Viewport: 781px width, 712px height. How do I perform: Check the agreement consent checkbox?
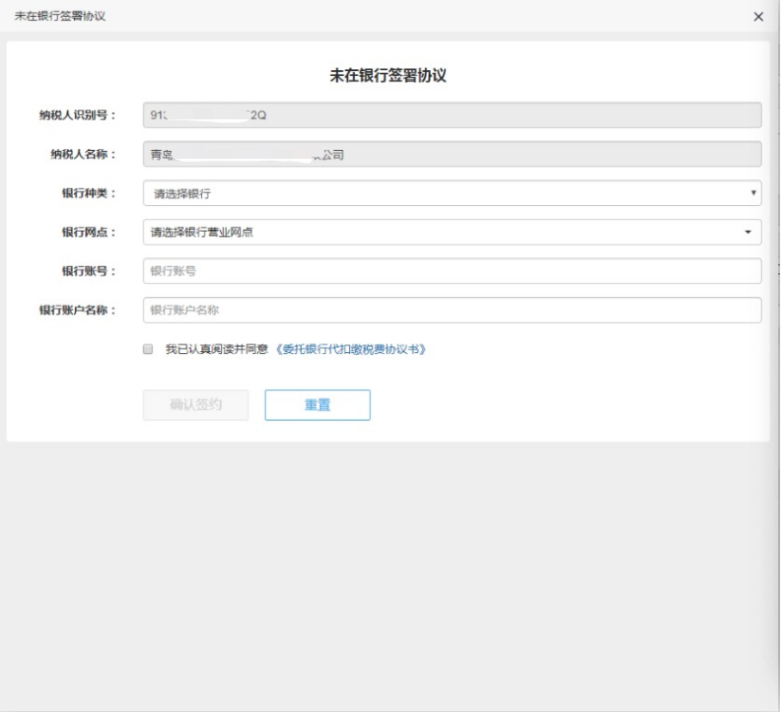148,349
